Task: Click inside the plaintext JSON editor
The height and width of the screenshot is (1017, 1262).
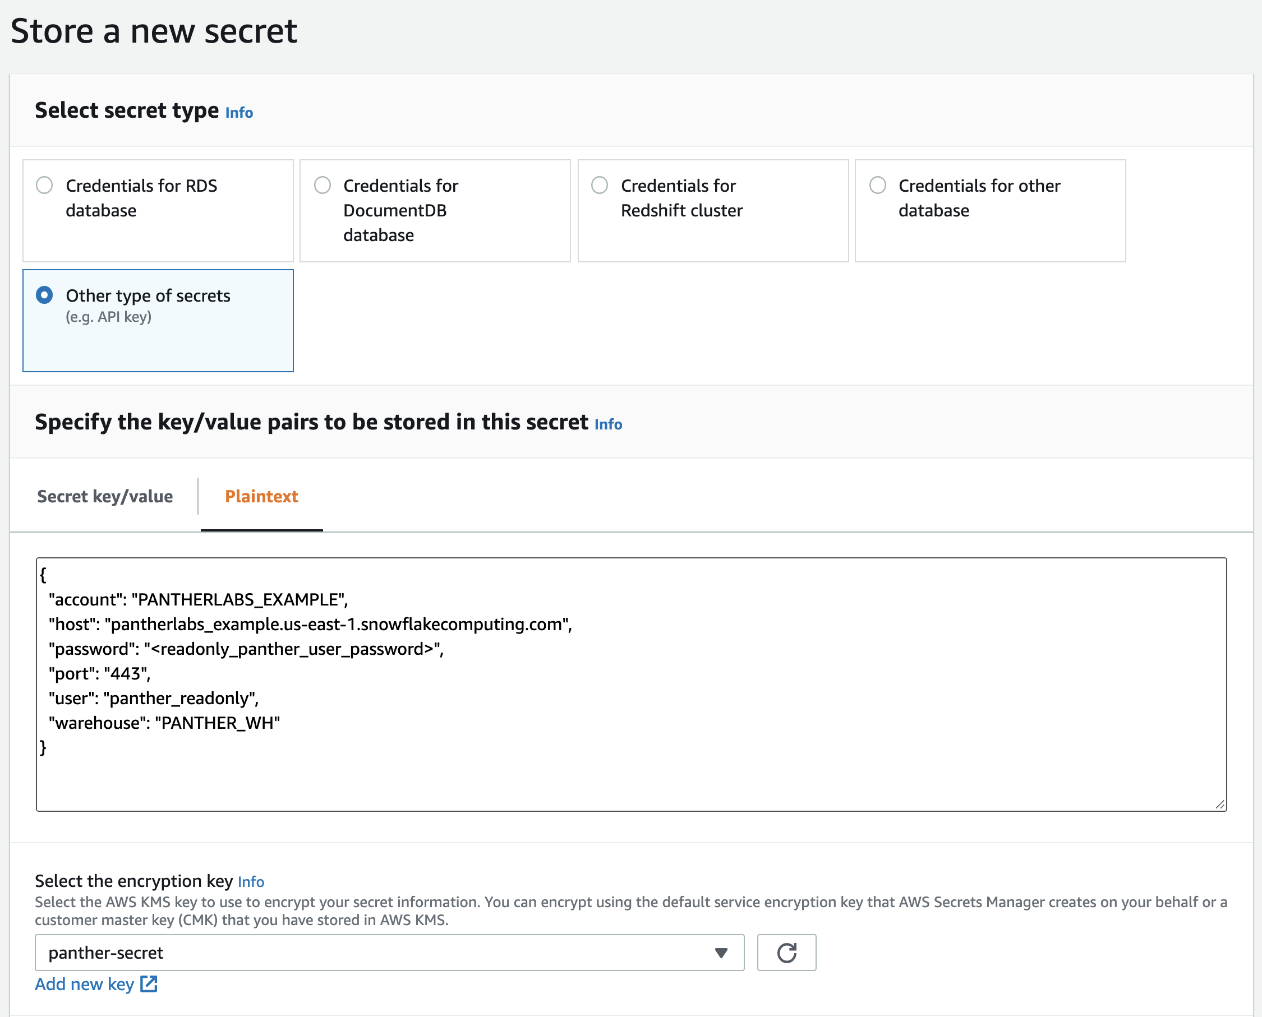Action: point(586,674)
